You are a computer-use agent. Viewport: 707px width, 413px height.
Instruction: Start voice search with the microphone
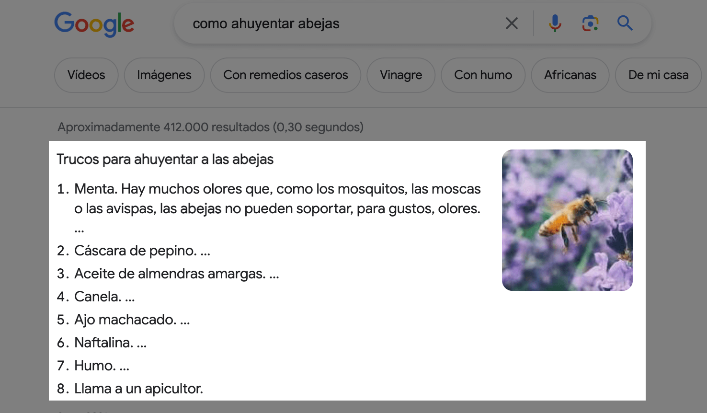tap(555, 23)
